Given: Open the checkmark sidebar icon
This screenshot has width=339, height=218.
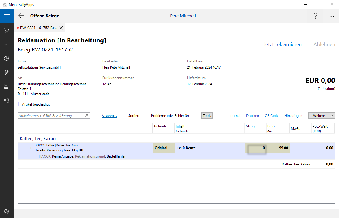Looking at the screenshot, I should pos(7,44).
